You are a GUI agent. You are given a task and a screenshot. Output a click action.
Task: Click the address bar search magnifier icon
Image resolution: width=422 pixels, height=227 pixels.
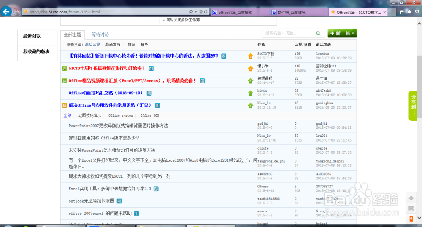point(191,12)
